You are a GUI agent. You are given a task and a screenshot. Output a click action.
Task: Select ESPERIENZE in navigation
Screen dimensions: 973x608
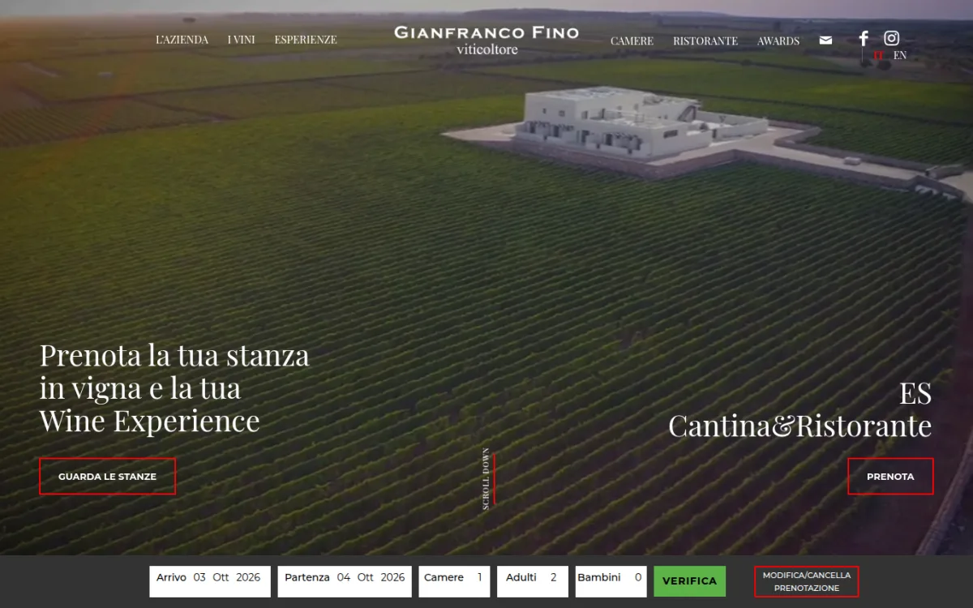coord(306,40)
